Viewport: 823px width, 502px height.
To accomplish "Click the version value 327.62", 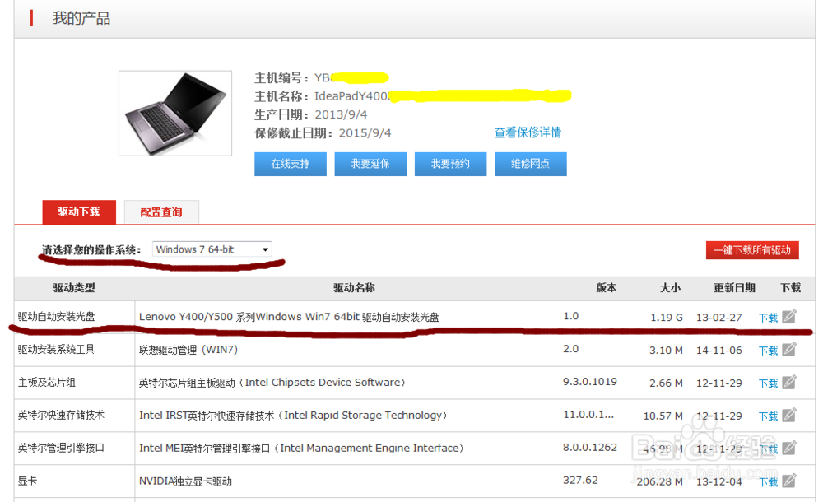I will (580, 480).
